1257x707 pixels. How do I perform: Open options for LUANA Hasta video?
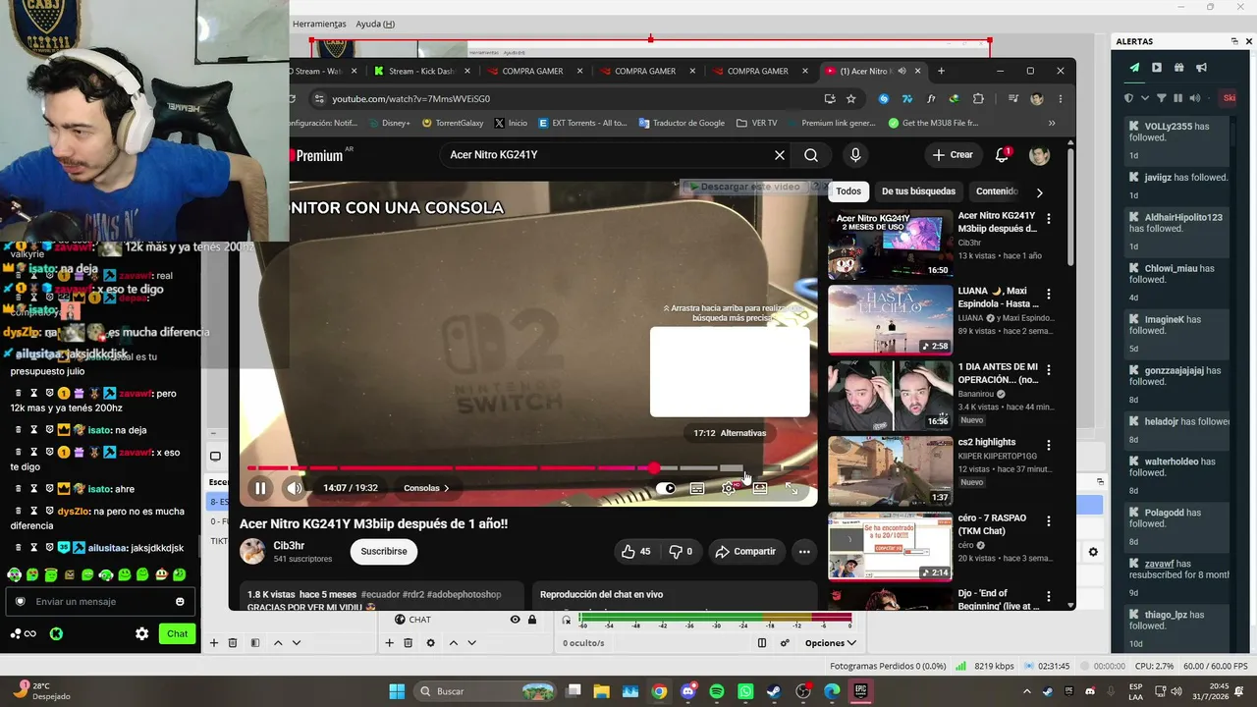coord(1049,294)
